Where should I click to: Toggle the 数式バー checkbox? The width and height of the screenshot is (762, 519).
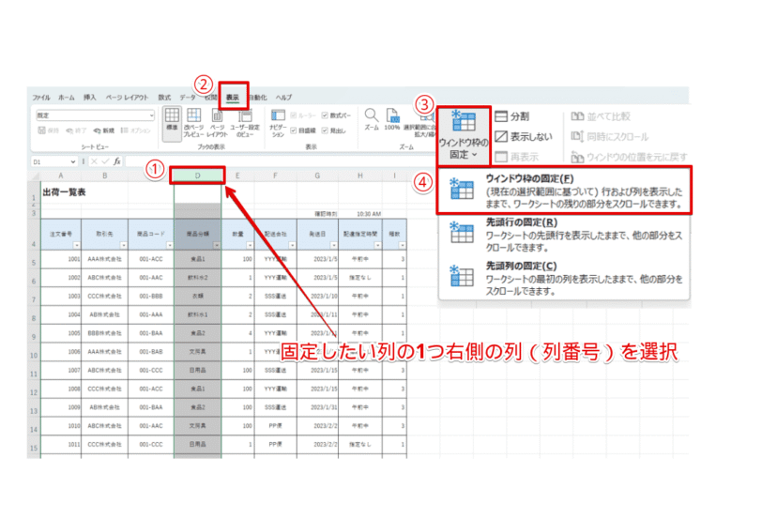[325, 115]
